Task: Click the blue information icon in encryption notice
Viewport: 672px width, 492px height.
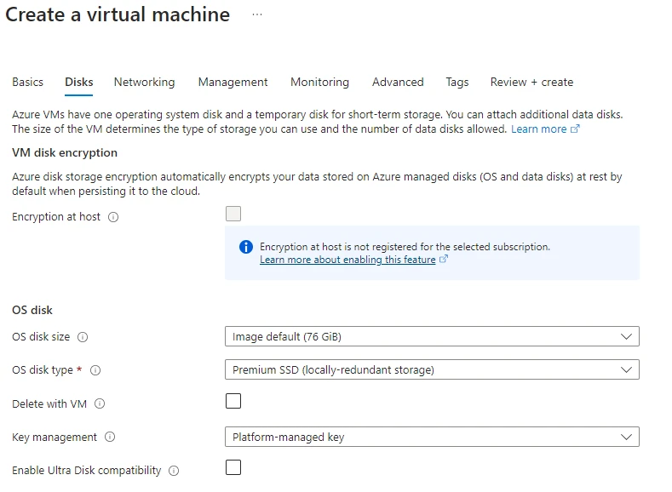Action: pyautogui.click(x=246, y=247)
